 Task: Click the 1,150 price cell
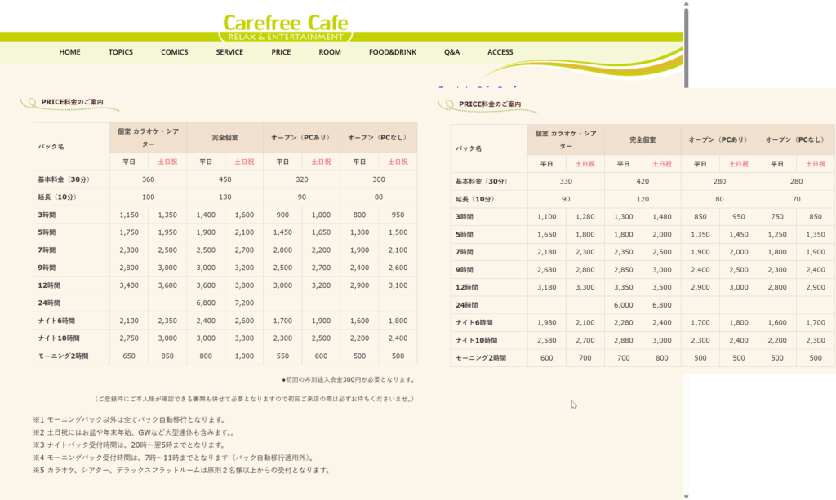pyautogui.click(x=129, y=215)
